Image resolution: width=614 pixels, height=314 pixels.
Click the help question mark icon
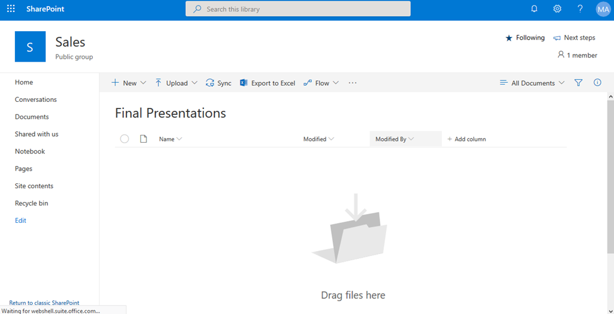click(580, 9)
